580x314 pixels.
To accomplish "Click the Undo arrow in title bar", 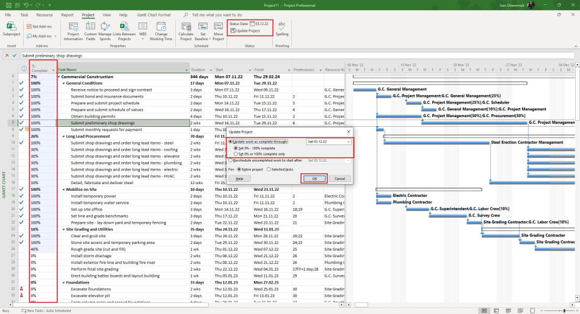I will pos(26,5).
